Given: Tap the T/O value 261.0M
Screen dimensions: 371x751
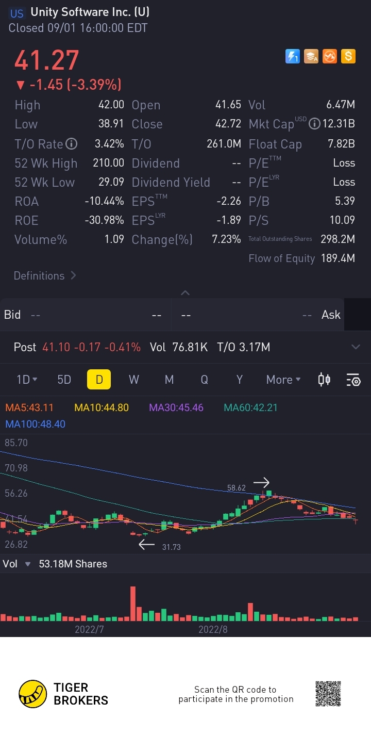Looking at the screenshot, I should click(224, 144).
